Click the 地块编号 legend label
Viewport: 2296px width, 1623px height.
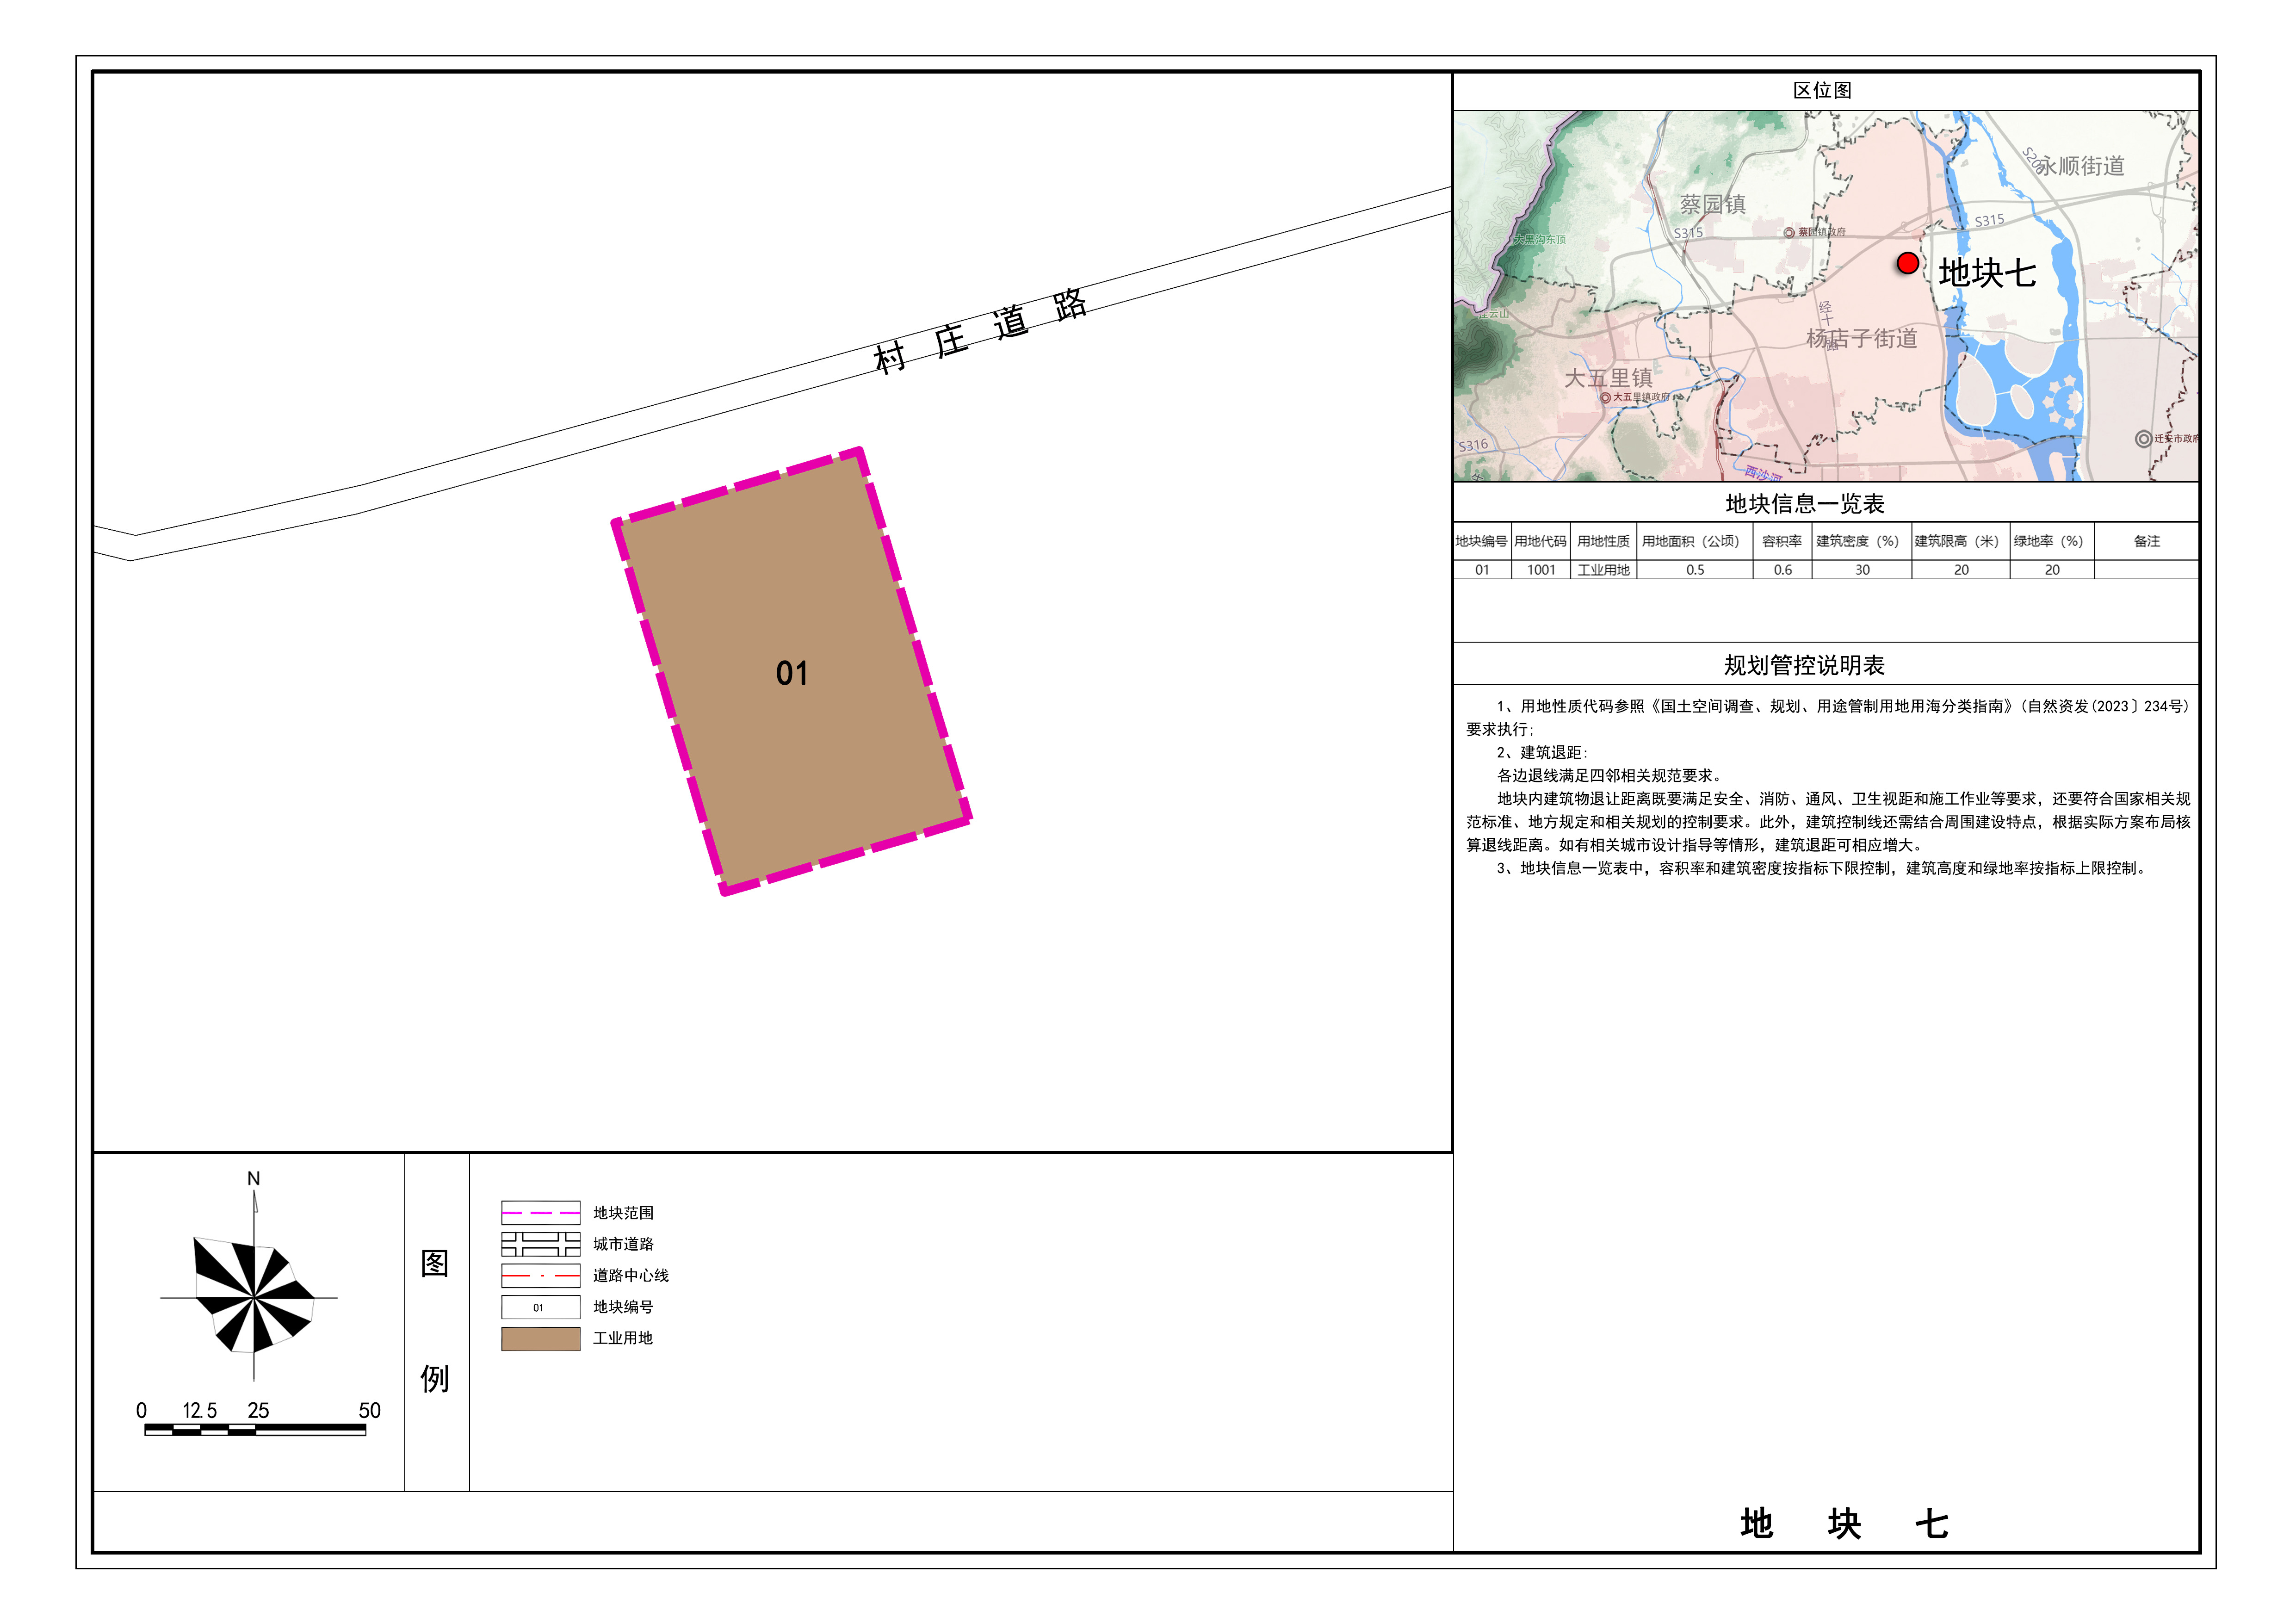pyautogui.click(x=623, y=1307)
